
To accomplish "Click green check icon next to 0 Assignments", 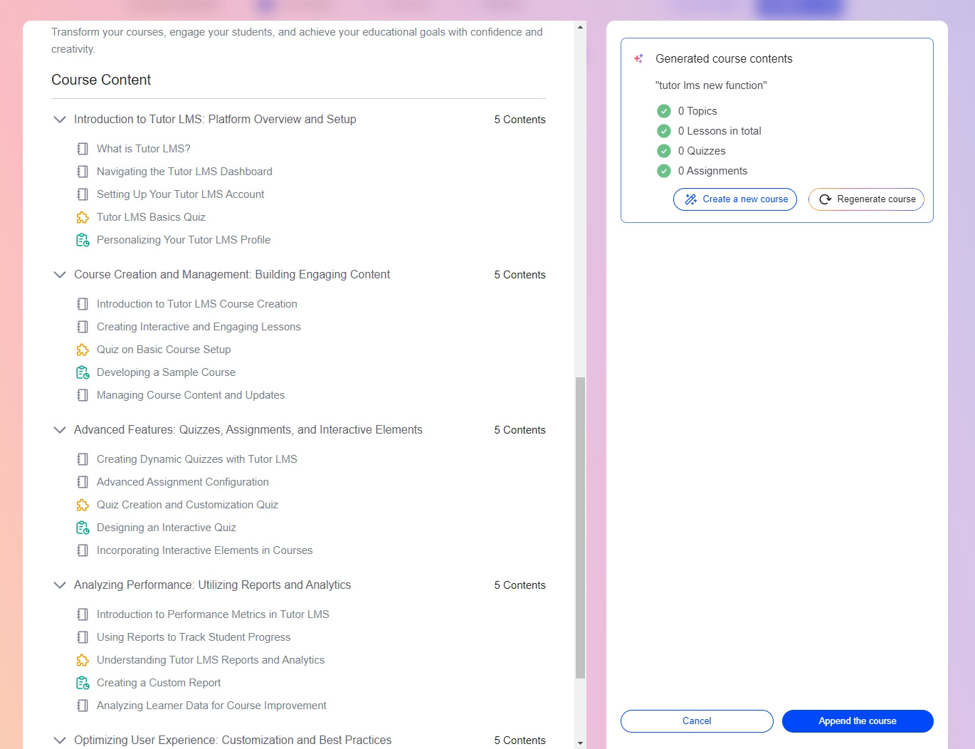I will (664, 171).
